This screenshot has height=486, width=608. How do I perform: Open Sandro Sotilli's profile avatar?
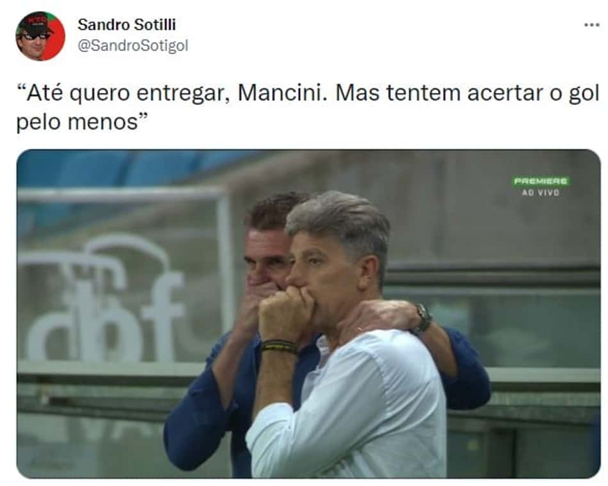click(x=40, y=36)
